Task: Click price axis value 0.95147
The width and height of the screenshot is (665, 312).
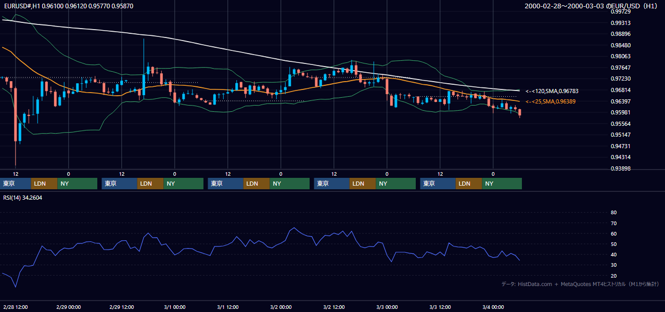Action: pyautogui.click(x=621, y=135)
